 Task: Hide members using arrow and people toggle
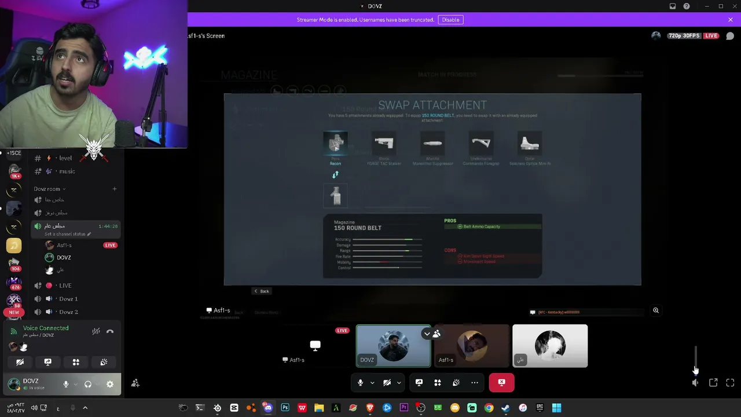tap(432, 334)
